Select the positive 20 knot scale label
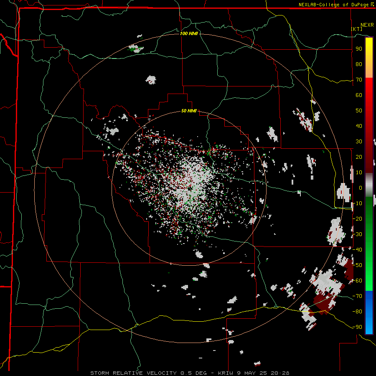Screen dimensions: 376x376 point(359,157)
